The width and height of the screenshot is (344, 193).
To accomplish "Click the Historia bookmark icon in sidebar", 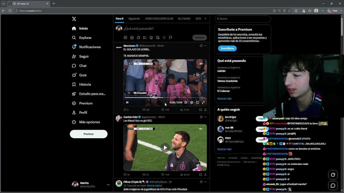I will (74, 84).
